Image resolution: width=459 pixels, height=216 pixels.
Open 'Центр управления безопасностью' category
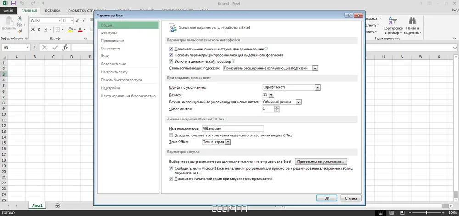128,96
